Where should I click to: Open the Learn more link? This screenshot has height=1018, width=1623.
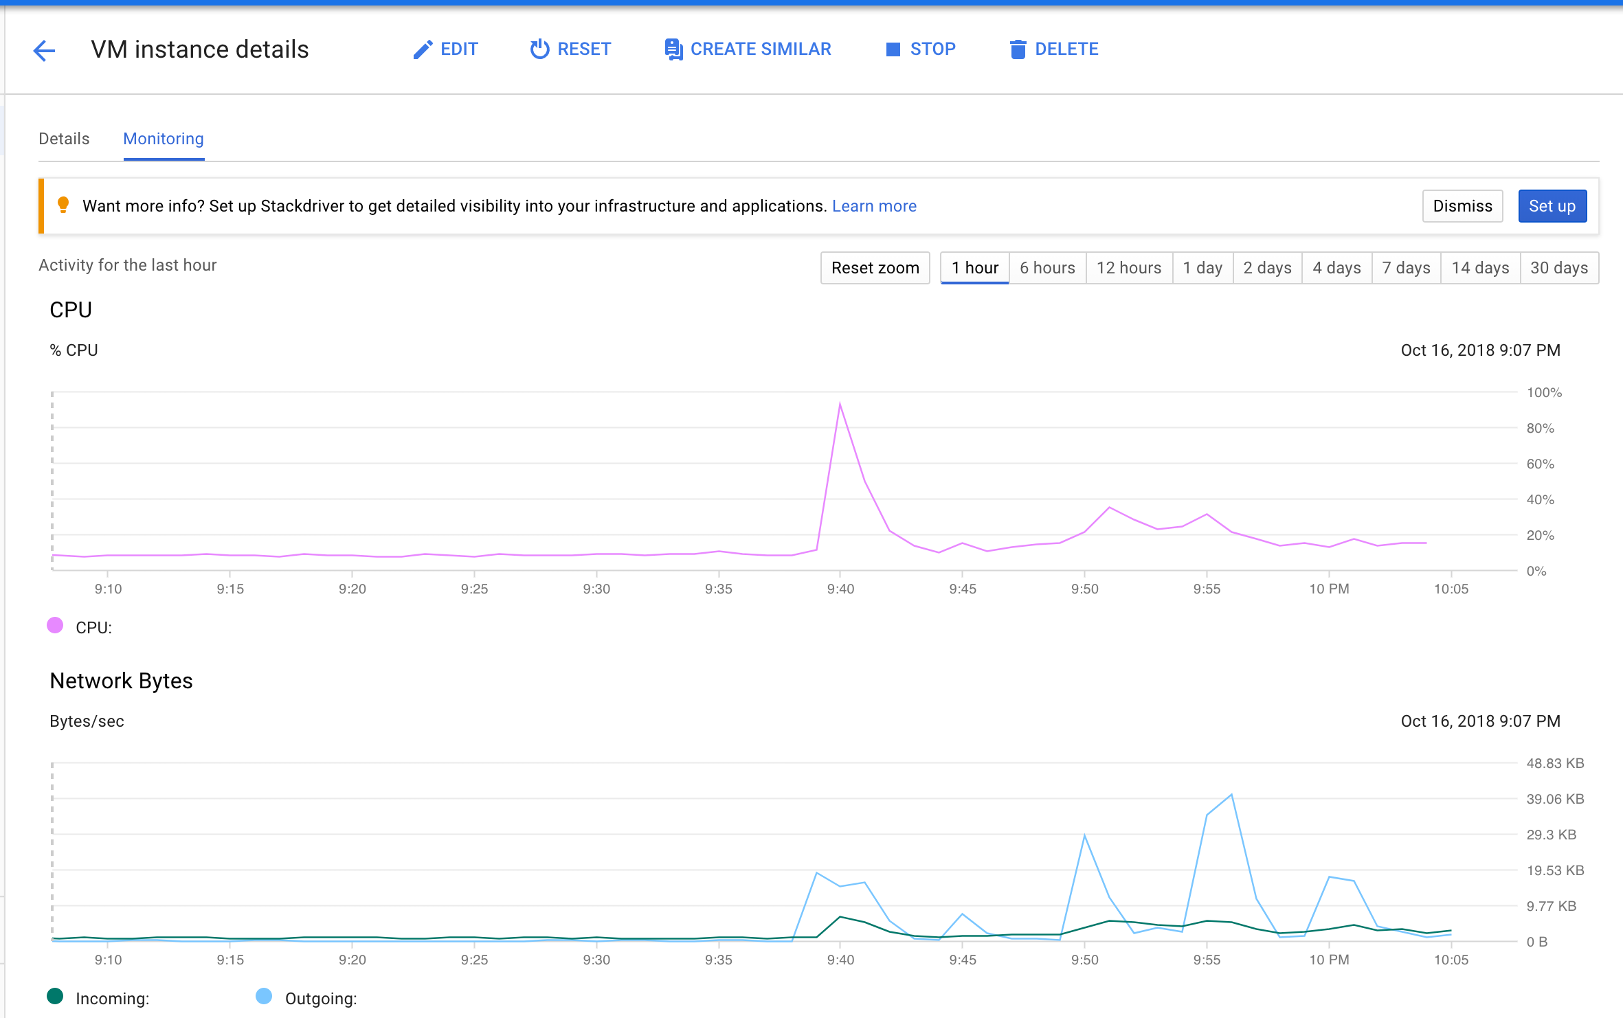(x=874, y=206)
